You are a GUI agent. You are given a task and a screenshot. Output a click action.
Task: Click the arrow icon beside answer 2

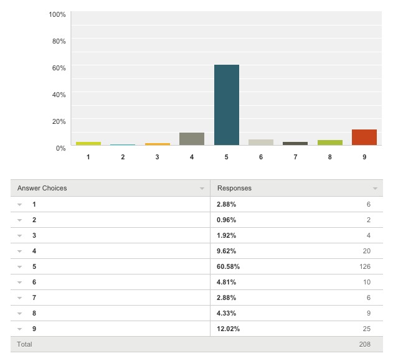[19, 220]
